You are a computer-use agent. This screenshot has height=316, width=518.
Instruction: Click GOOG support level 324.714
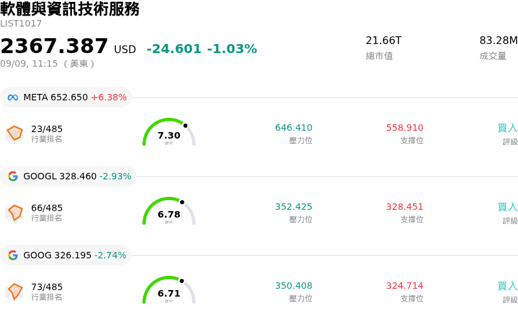click(x=405, y=286)
